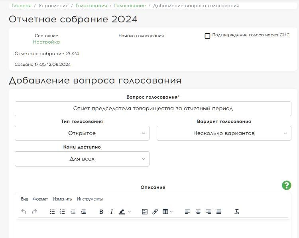The height and width of the screenshot is (238, 299).
Task: Open the green help question icon
Action: pyautogui.click(x=286, y=185)
